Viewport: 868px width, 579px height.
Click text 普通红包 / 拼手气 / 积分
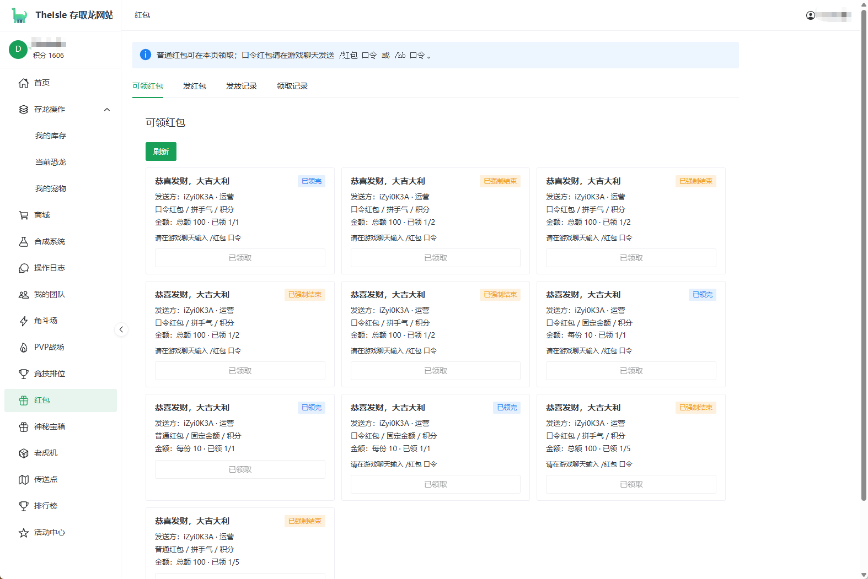point(195,549)
